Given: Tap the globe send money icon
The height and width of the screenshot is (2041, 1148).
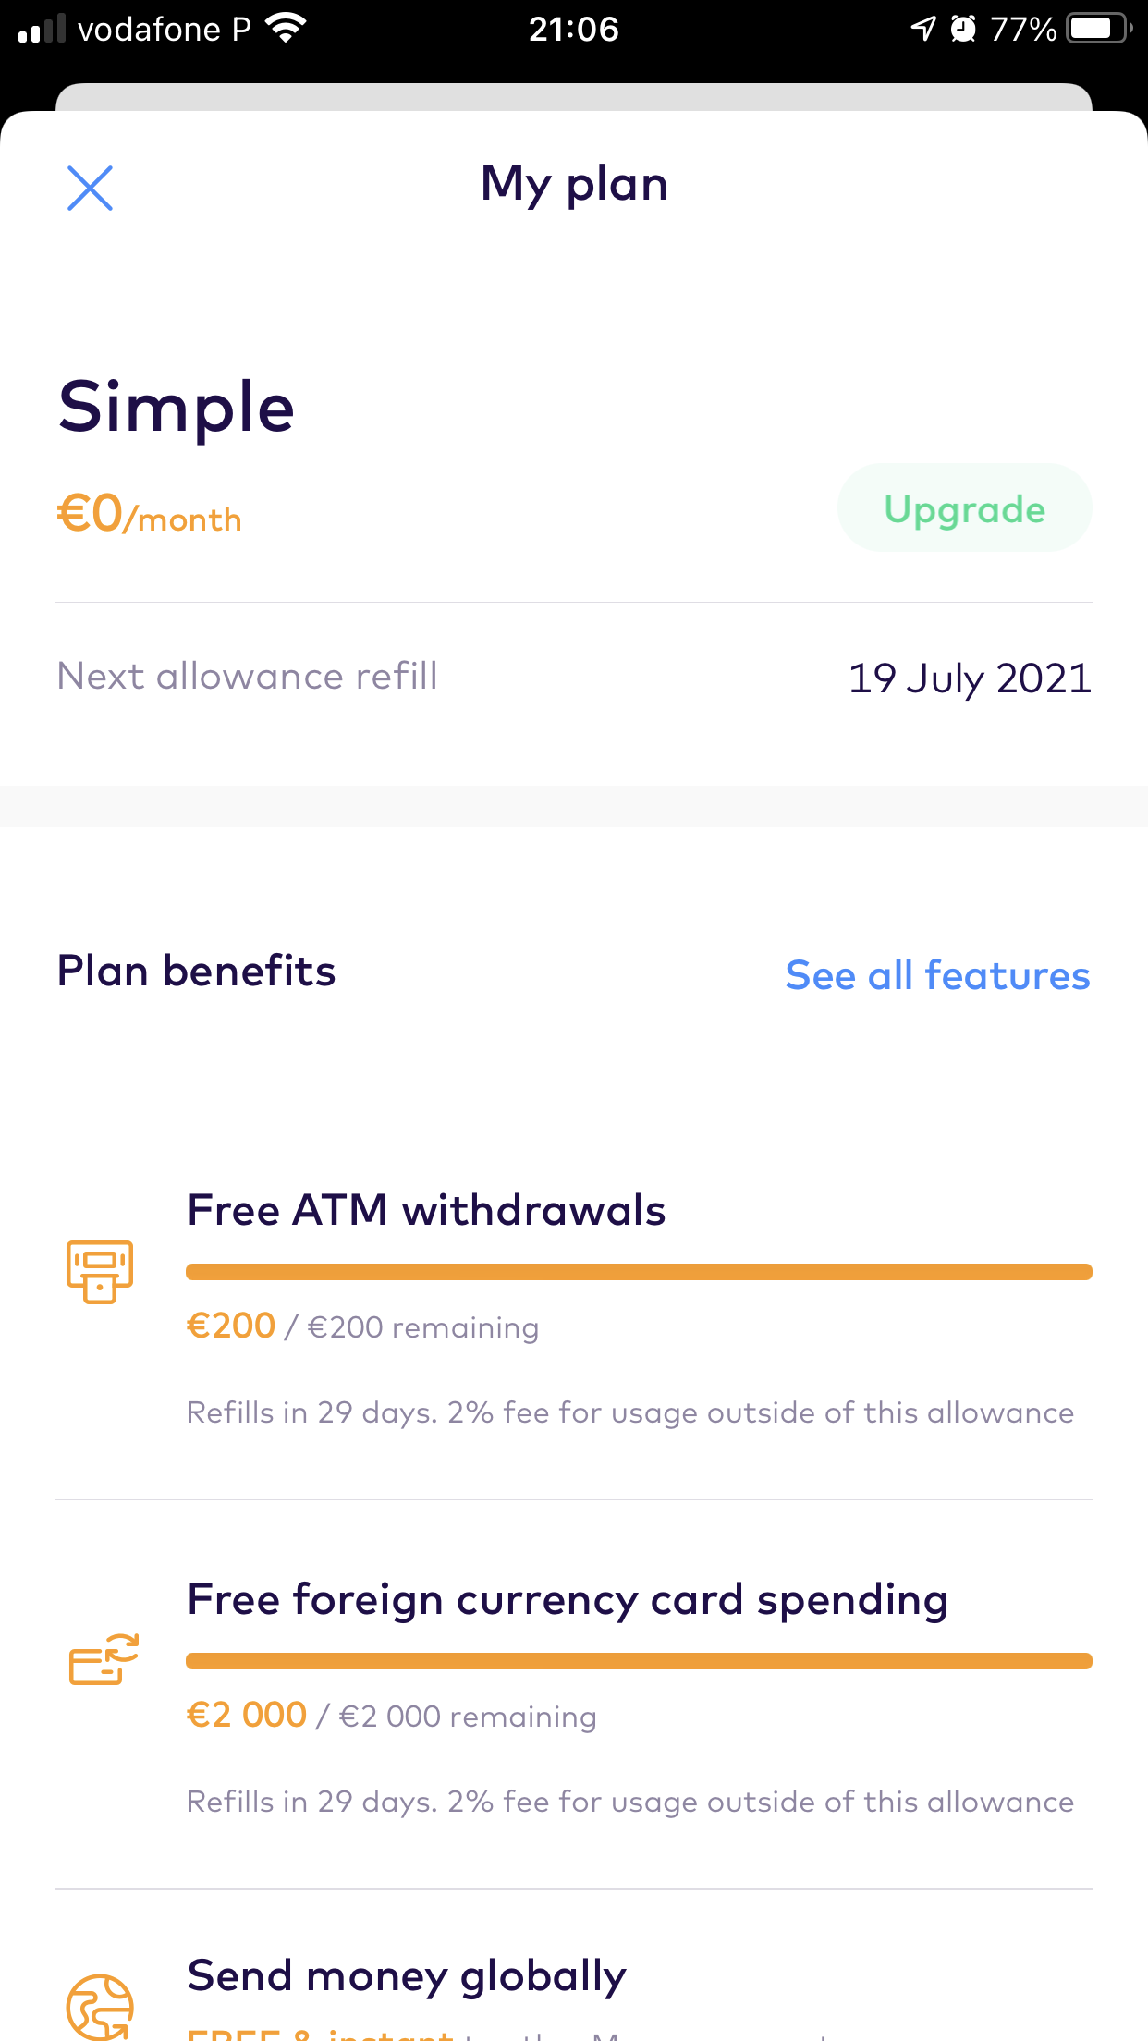Looking at the screenshot, I should click(x=100, y=2006).
